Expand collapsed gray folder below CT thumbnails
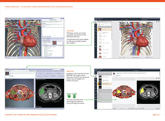The height and width of the screenshot is (121, 165). (105, 90)
